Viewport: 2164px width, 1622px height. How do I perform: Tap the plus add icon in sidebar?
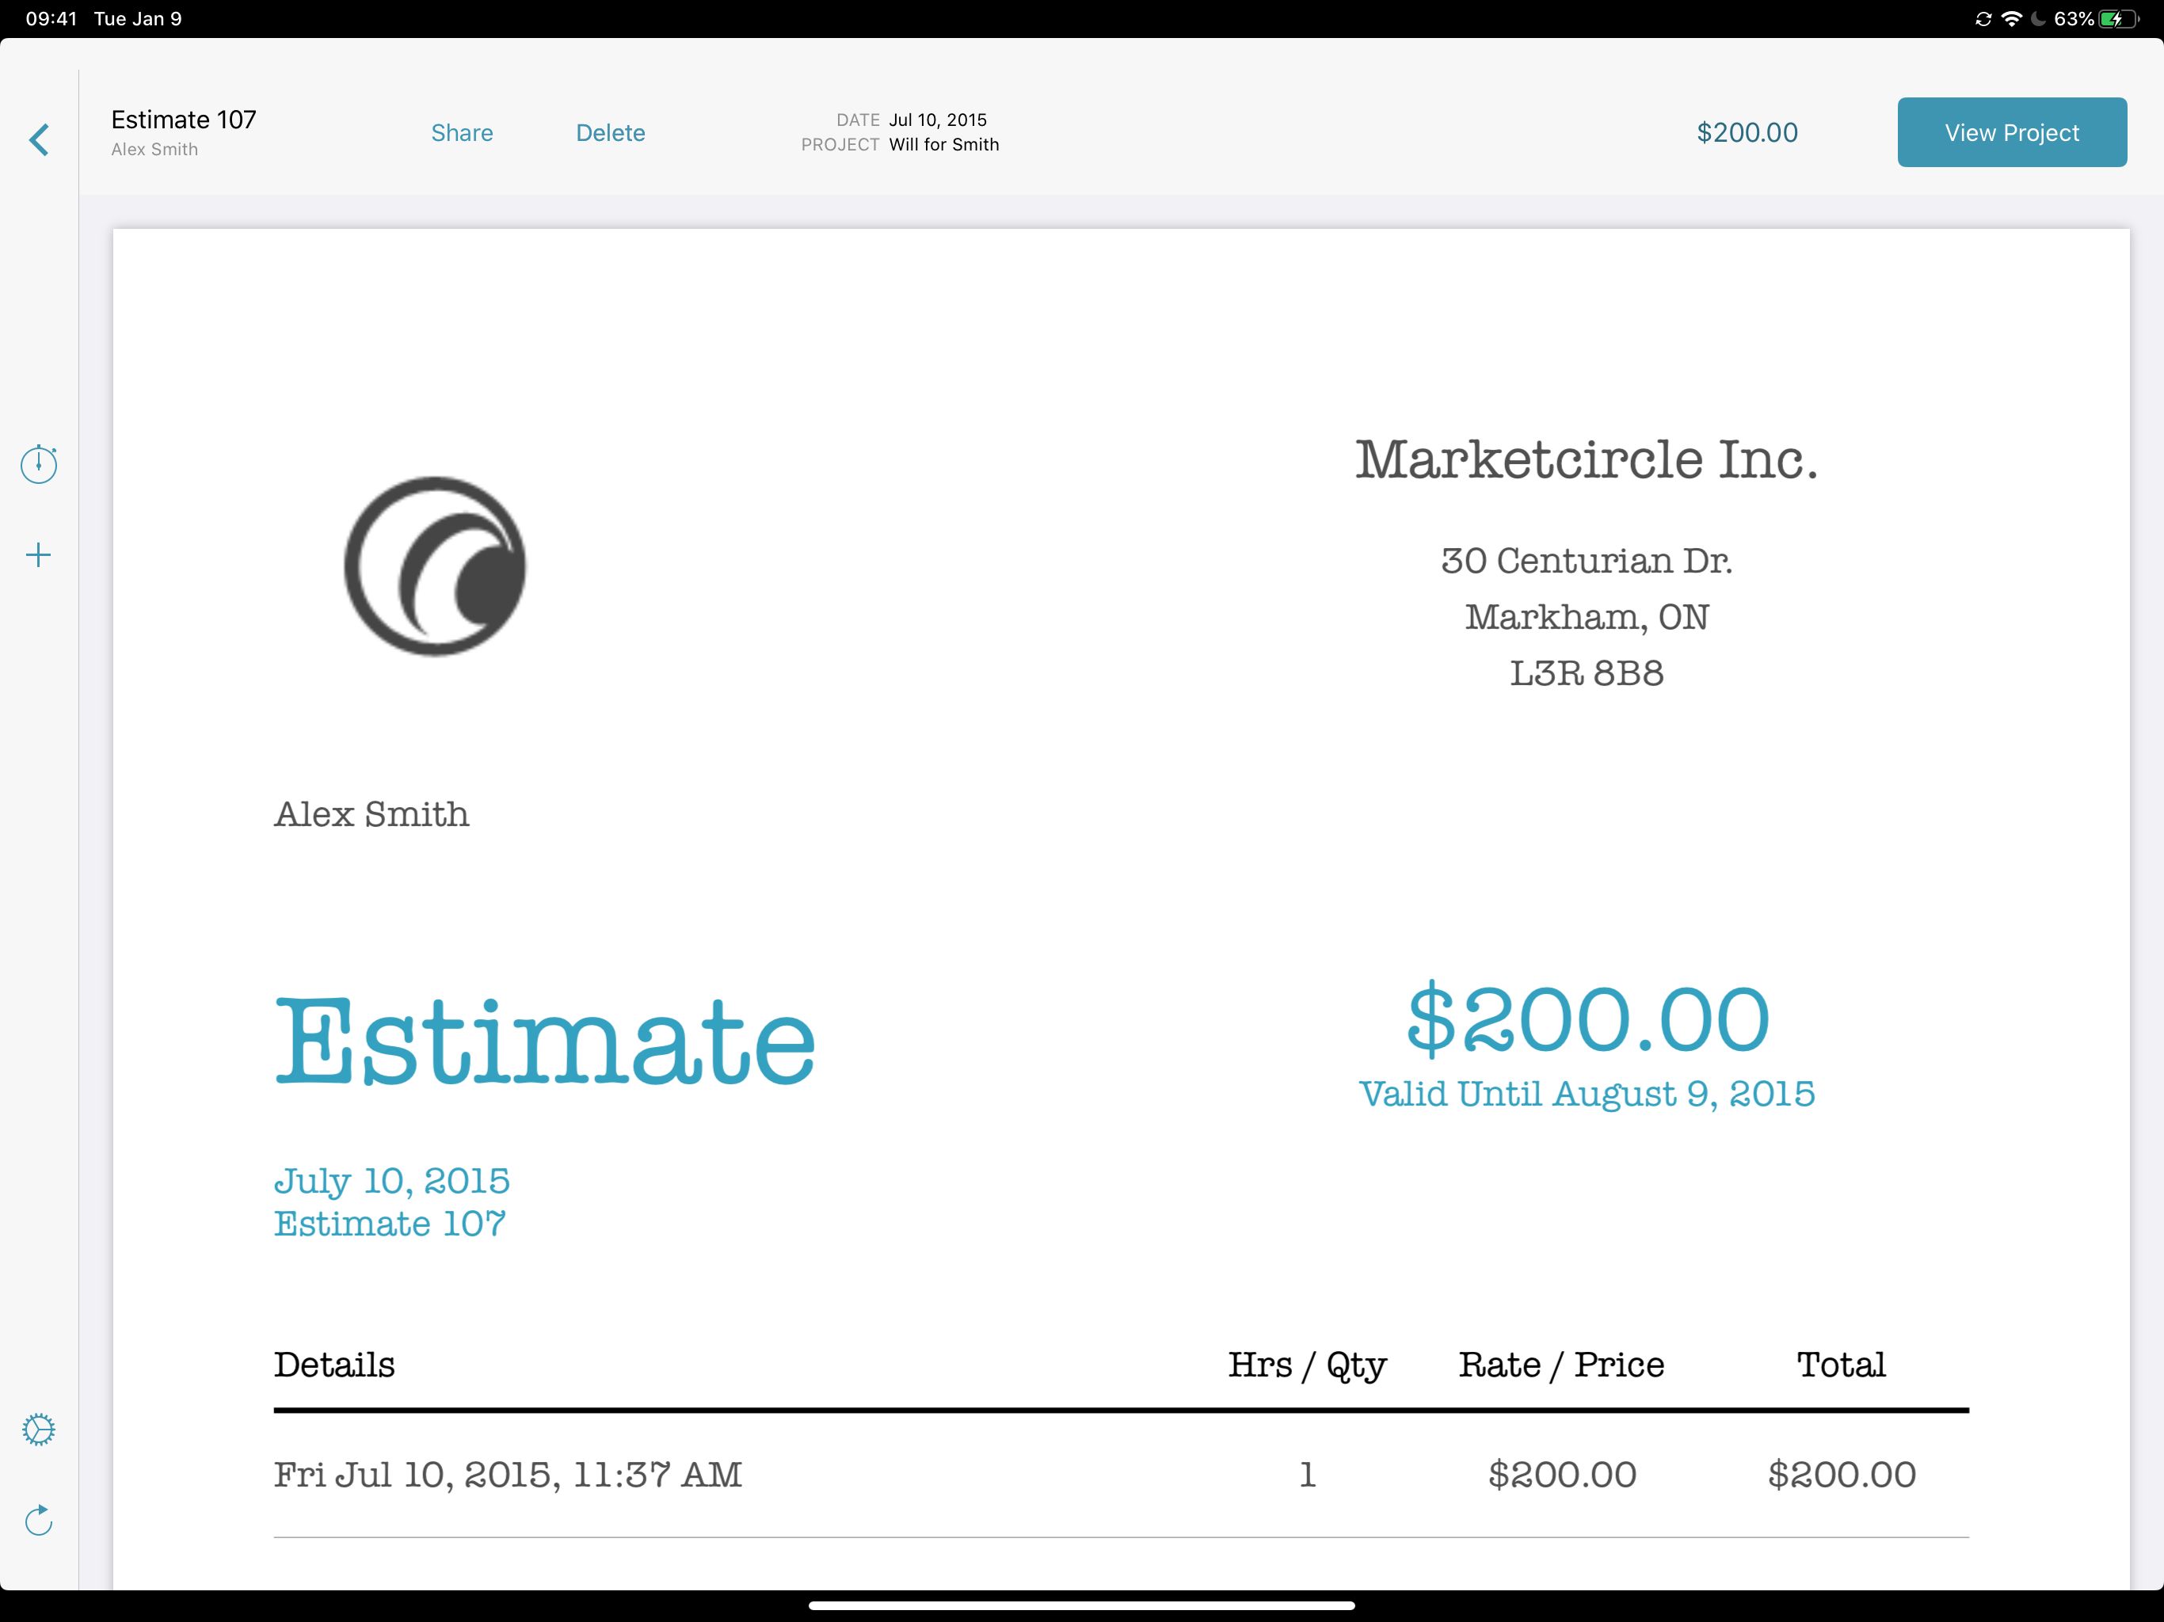pyautogui.click(x=38, y=556)
